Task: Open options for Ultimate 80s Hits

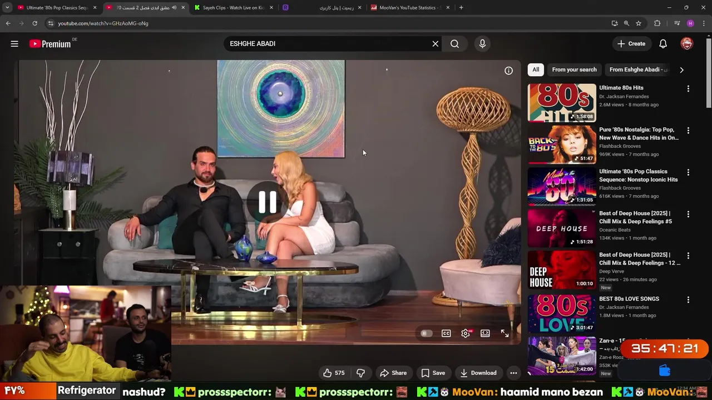Action: point(688,89)
